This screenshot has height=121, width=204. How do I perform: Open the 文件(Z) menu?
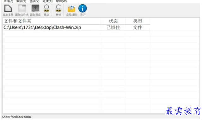click(x=8, y=1)
